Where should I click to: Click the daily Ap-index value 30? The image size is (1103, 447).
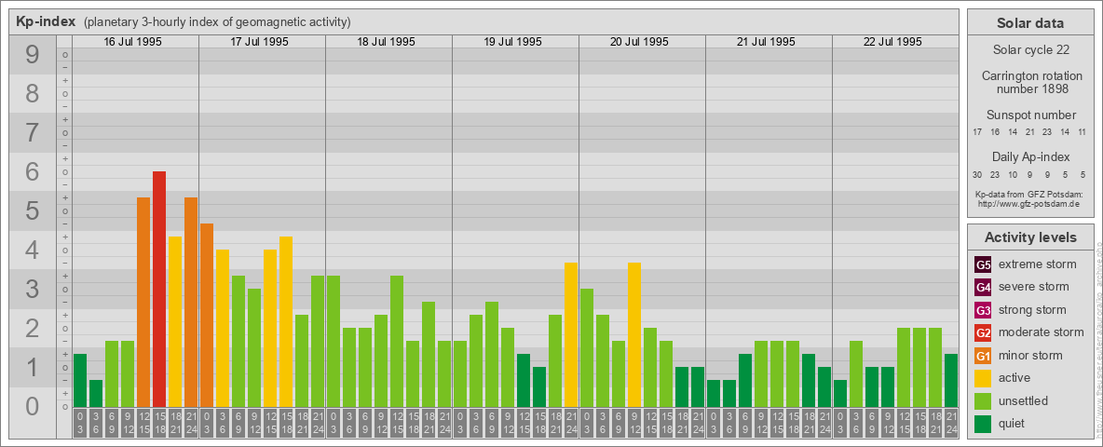pyautogui.click(x=977, y=174)
